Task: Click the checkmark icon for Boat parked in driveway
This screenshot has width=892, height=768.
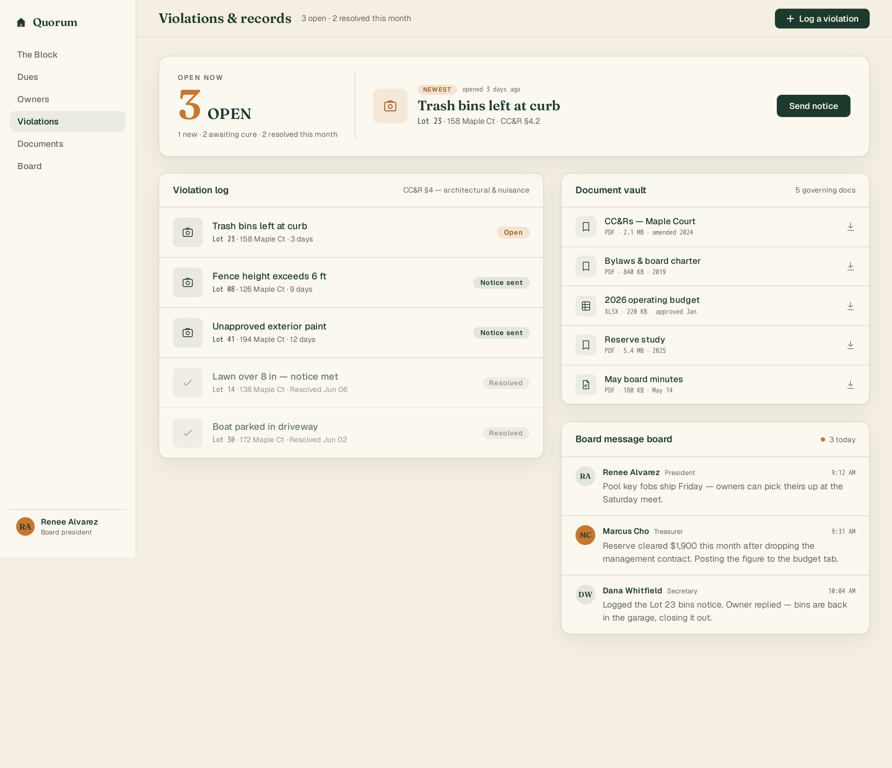Action: tap(188, 433)
